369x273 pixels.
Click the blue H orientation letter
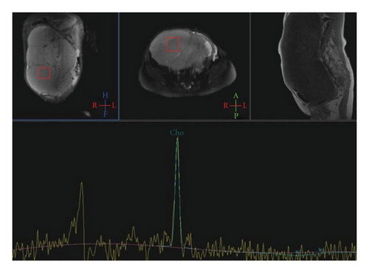[x=106, y=95]
